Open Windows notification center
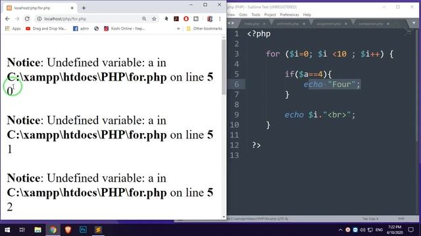 pyautogui.click(x=410, y=229)
